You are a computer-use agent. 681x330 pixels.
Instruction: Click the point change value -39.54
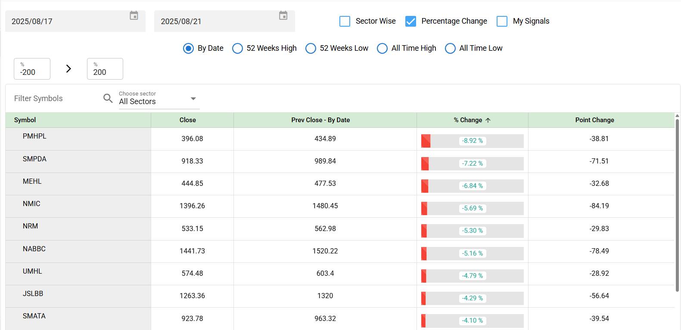[599, 318]
